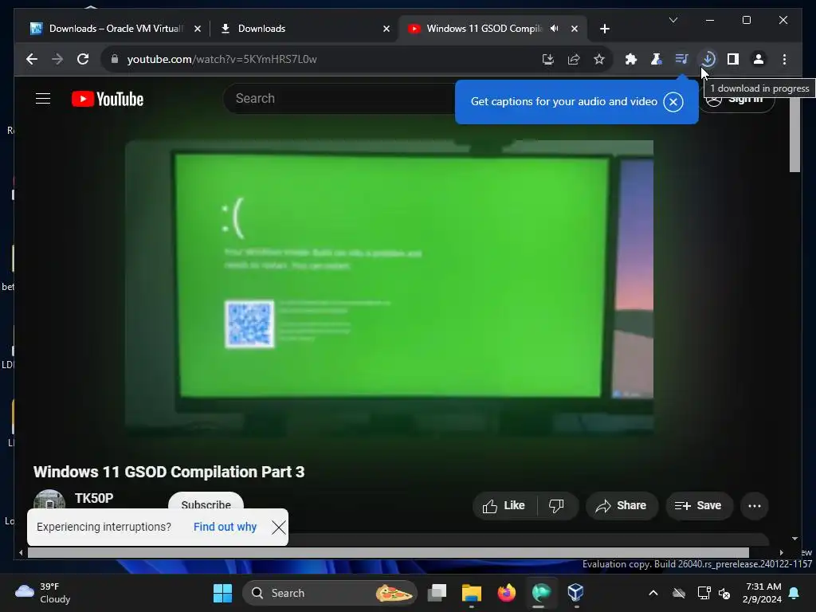Open the install app icon in address bar
816x612 pixels.
tap(548, 59)
